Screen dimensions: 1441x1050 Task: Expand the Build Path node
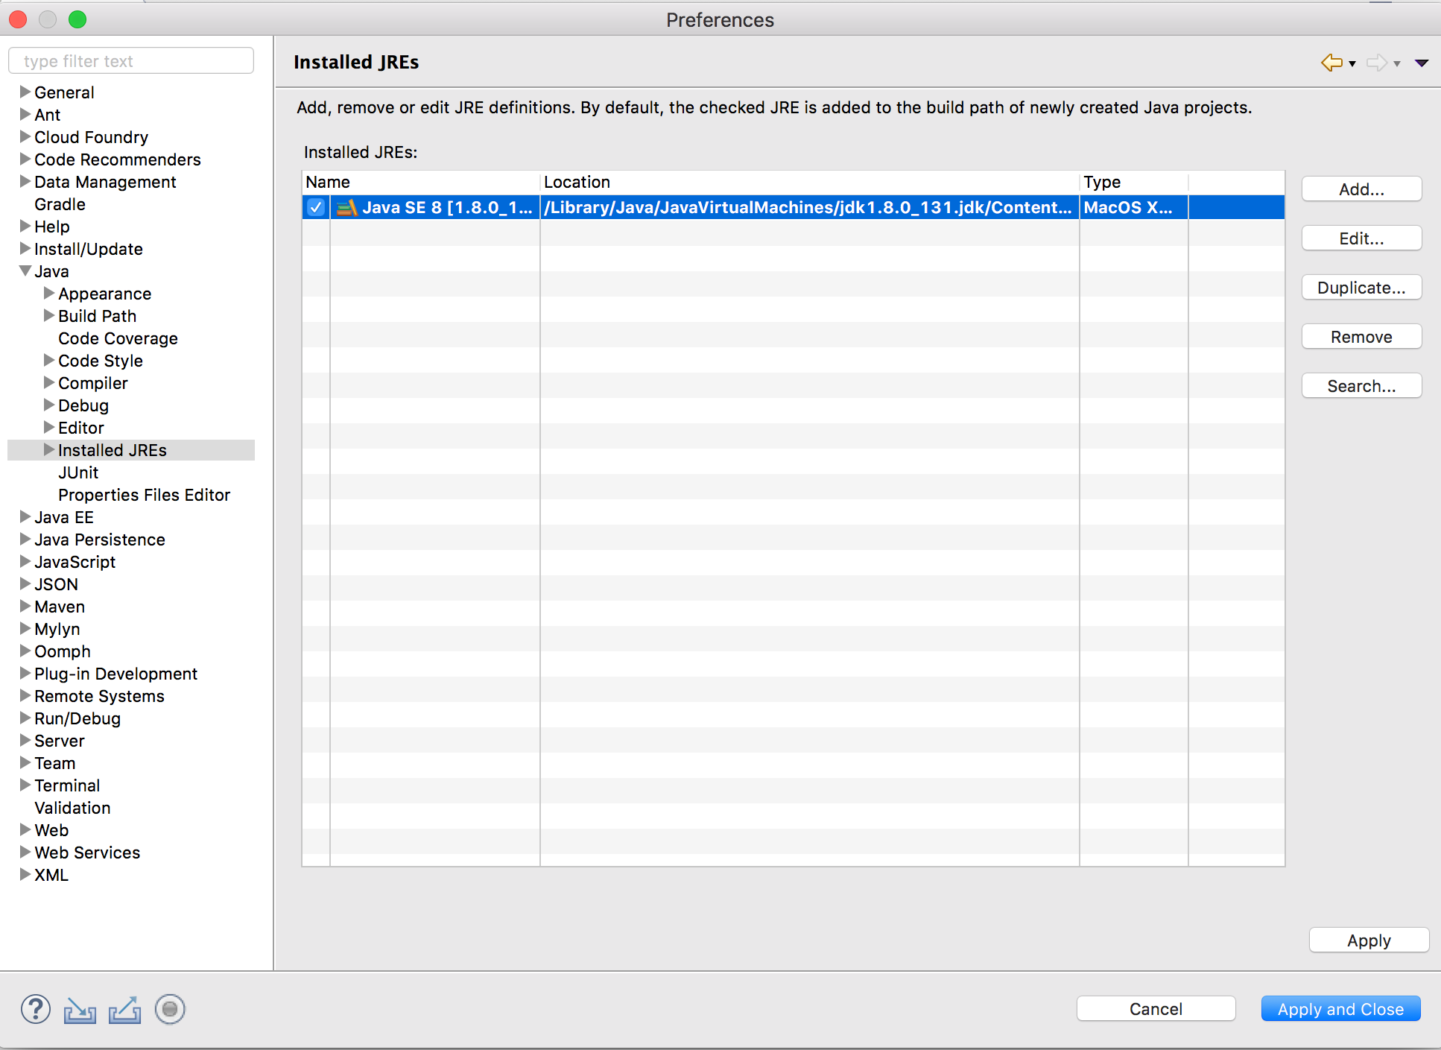(49, 315)
